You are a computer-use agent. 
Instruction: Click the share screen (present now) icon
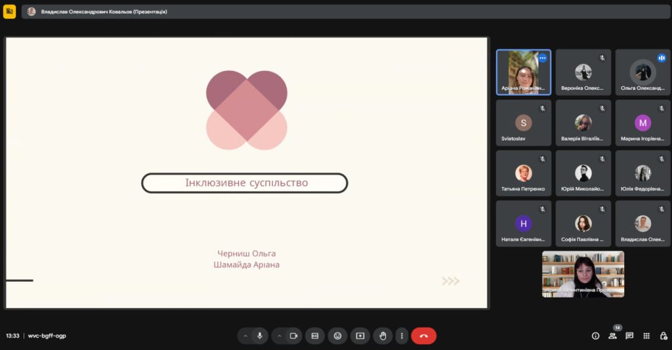tap(360, 336)
